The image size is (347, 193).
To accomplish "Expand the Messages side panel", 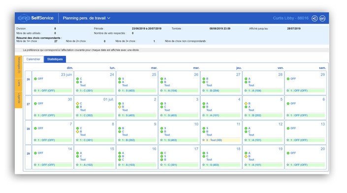I will coord(19,65).
